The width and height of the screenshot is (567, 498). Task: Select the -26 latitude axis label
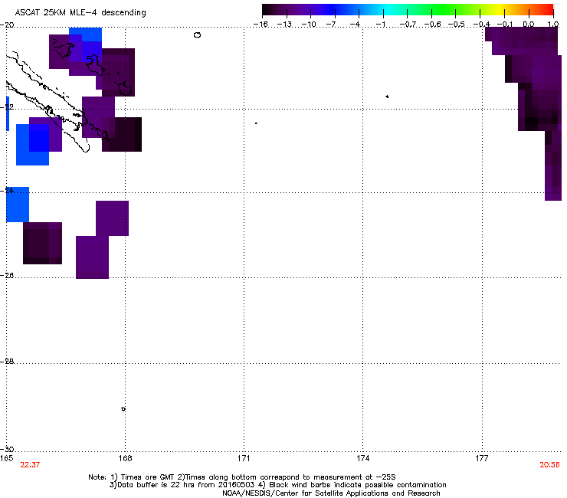[x=7, y=276]
